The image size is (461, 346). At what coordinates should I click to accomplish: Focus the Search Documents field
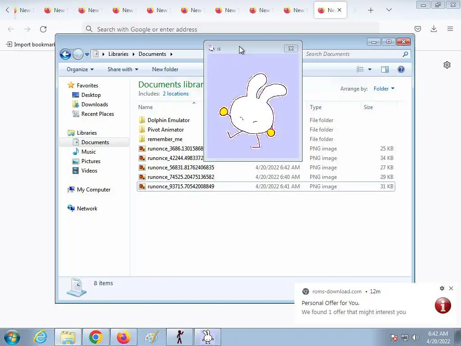pos(353,54)
